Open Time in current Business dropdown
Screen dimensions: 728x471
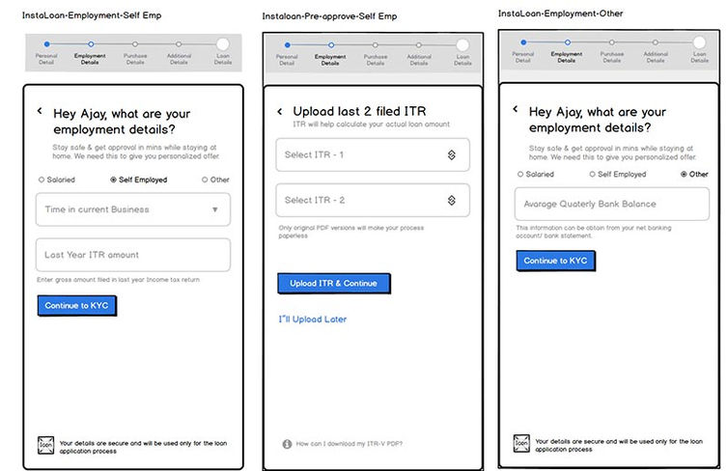(x=133, y=209)
